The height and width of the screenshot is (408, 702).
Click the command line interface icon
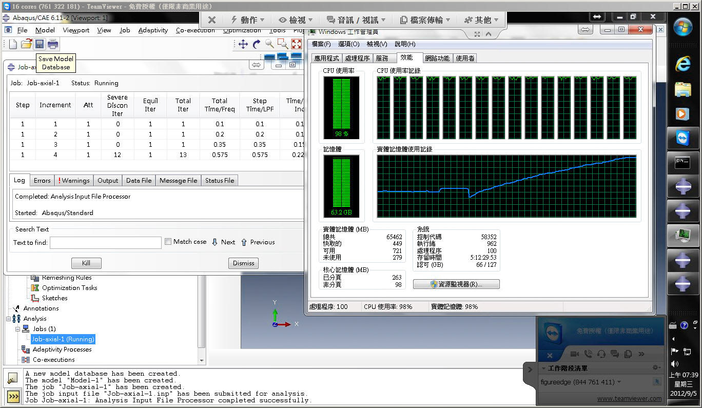pyautogui.click(x=12, y=396)
